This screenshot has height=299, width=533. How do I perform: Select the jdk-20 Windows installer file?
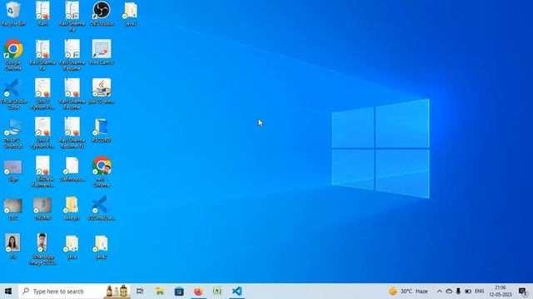click(x=102, y=91)
